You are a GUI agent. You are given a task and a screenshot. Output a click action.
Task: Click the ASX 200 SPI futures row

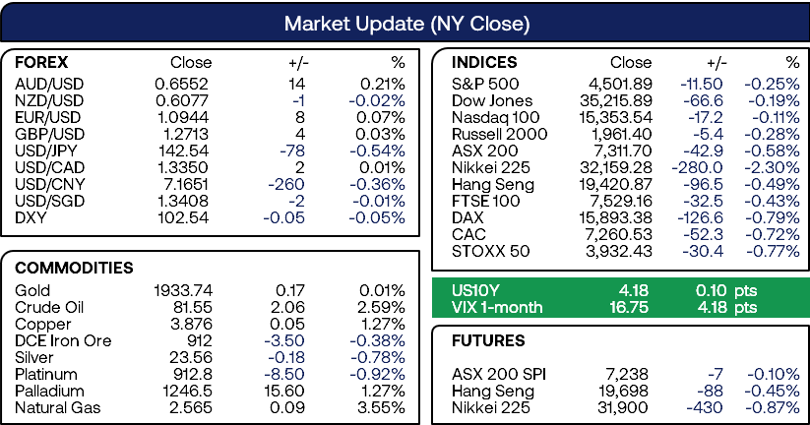(626, 374)
